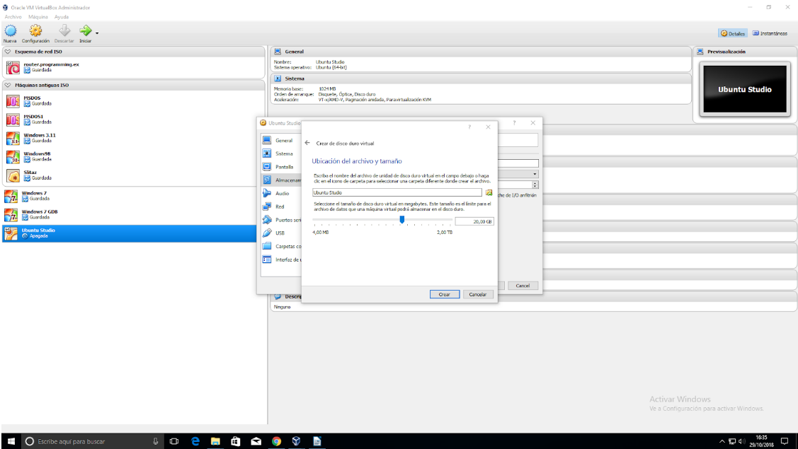The width and height of the screenshot is (798, 449).
Task: Select the Audio speaker icon in settings
Action: [267, 193]
